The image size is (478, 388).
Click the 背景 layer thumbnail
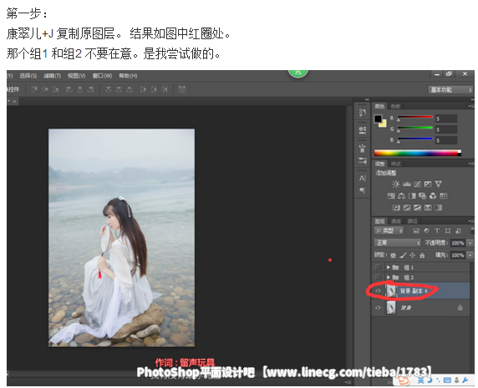point(391,308)
